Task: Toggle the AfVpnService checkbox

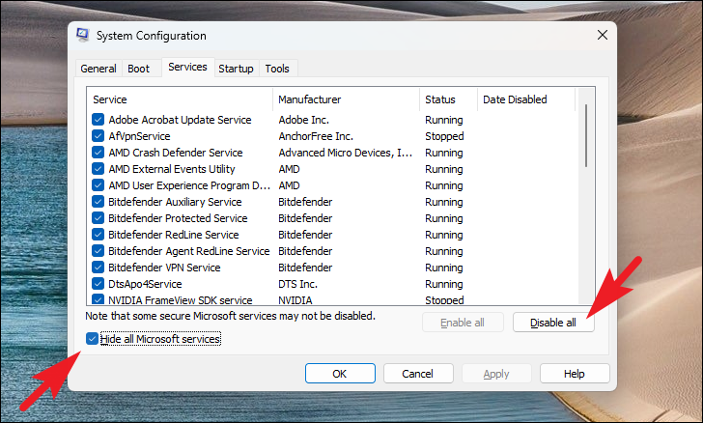Action: [x=98, y=136]
